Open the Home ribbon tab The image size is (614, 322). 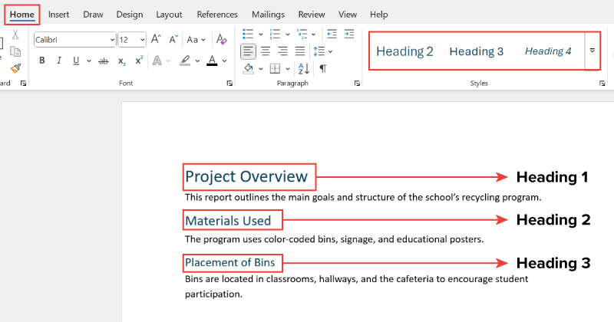click(22, 15)
